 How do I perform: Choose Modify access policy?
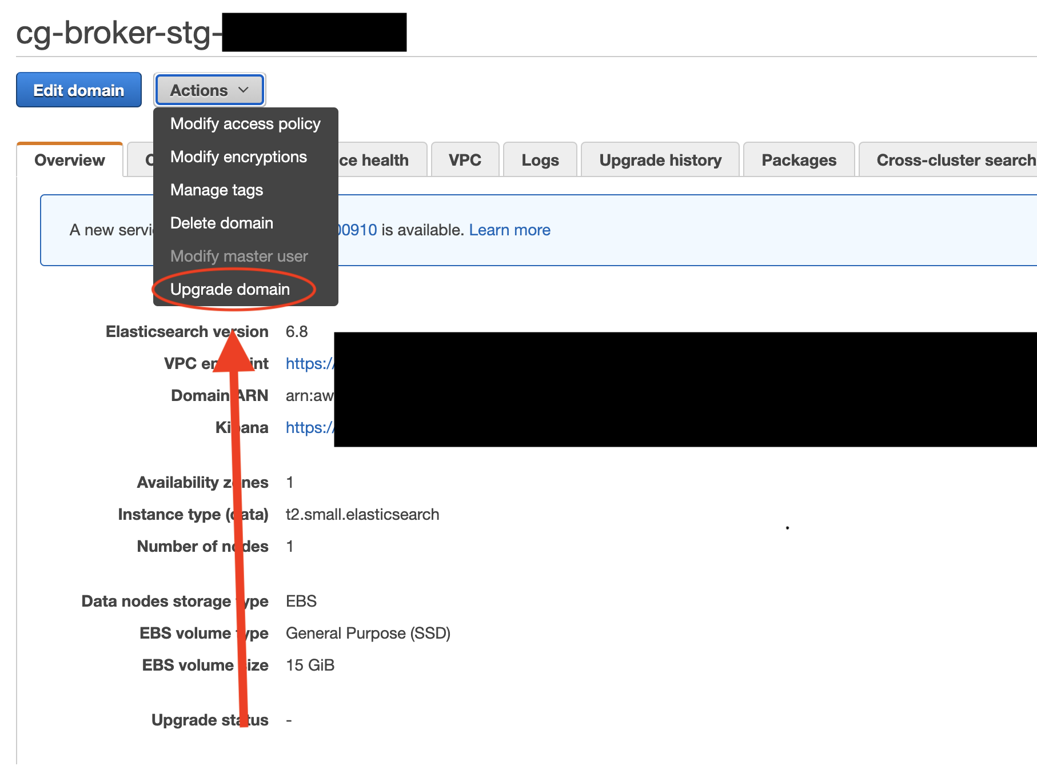coord(245,124)
